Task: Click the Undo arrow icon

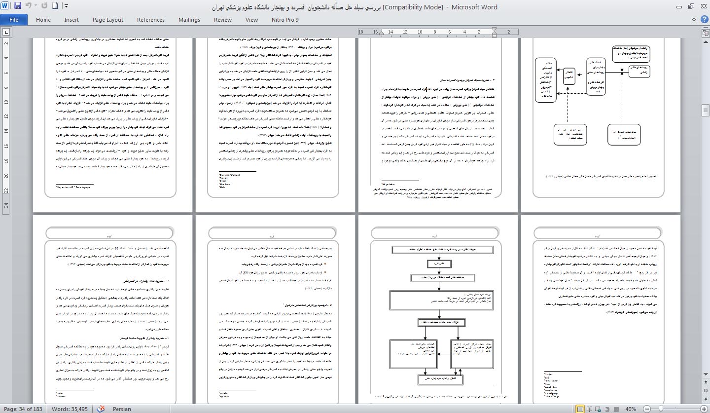Action: pyautogui.click(x=29, y=7)
